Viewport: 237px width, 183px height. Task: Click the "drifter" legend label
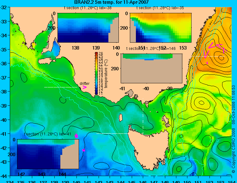[x=84, y=83]
